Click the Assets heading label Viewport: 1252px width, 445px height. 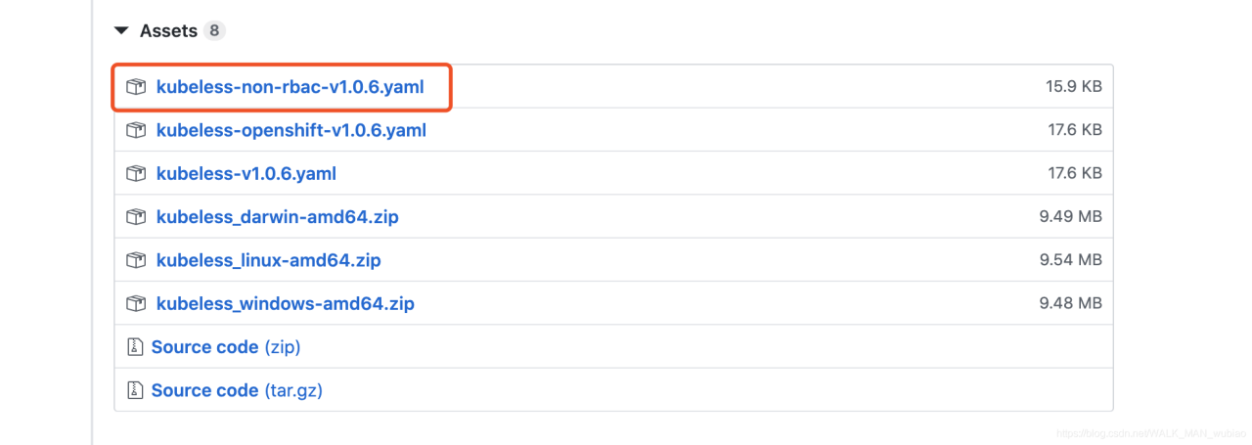pyautogui.click(x=168, y=31)
